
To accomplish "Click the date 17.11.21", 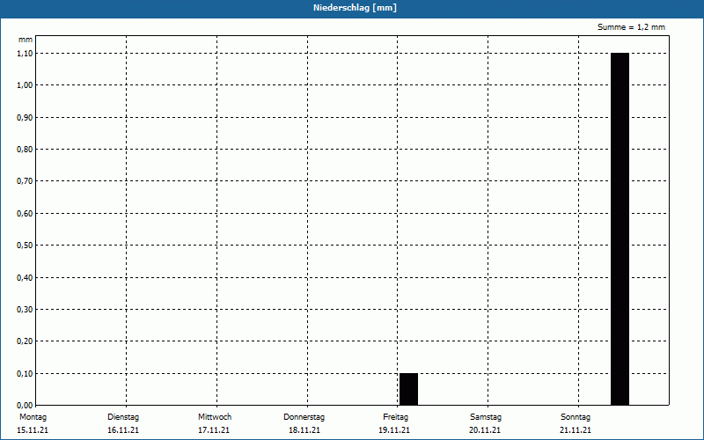I will click(214, 430).
